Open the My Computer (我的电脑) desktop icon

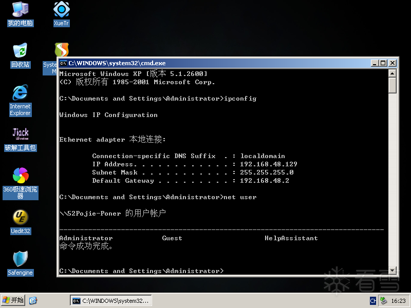coord(20,14)
